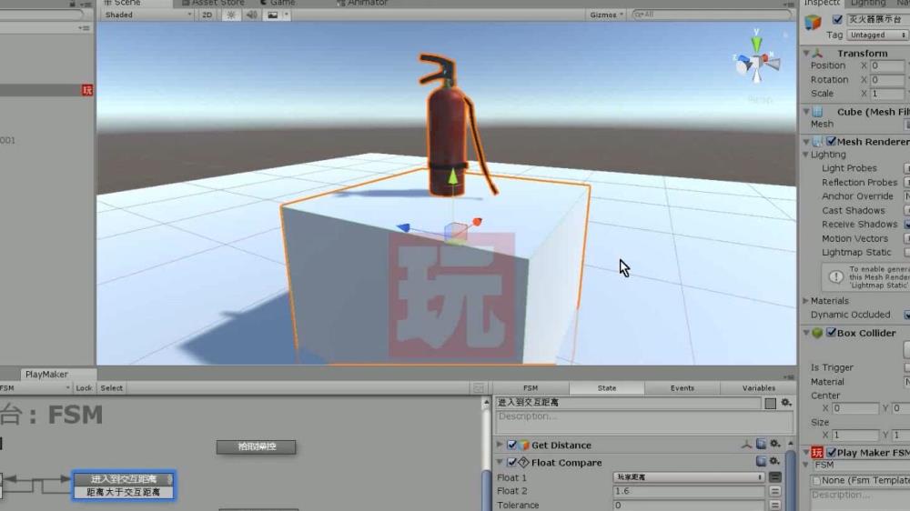
Task: Open PlayMaker Events tab
Action: (682, 388)
